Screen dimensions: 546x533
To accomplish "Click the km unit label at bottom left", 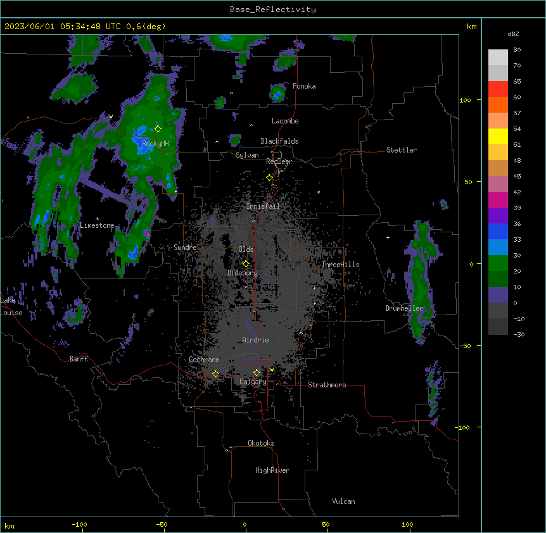I will pyautogui.click(x=10, y=525).
